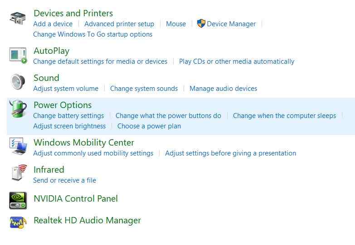The image size is (355, 245).
Task: Click the Sound speaker icon
Action: (x=18, y=82)
